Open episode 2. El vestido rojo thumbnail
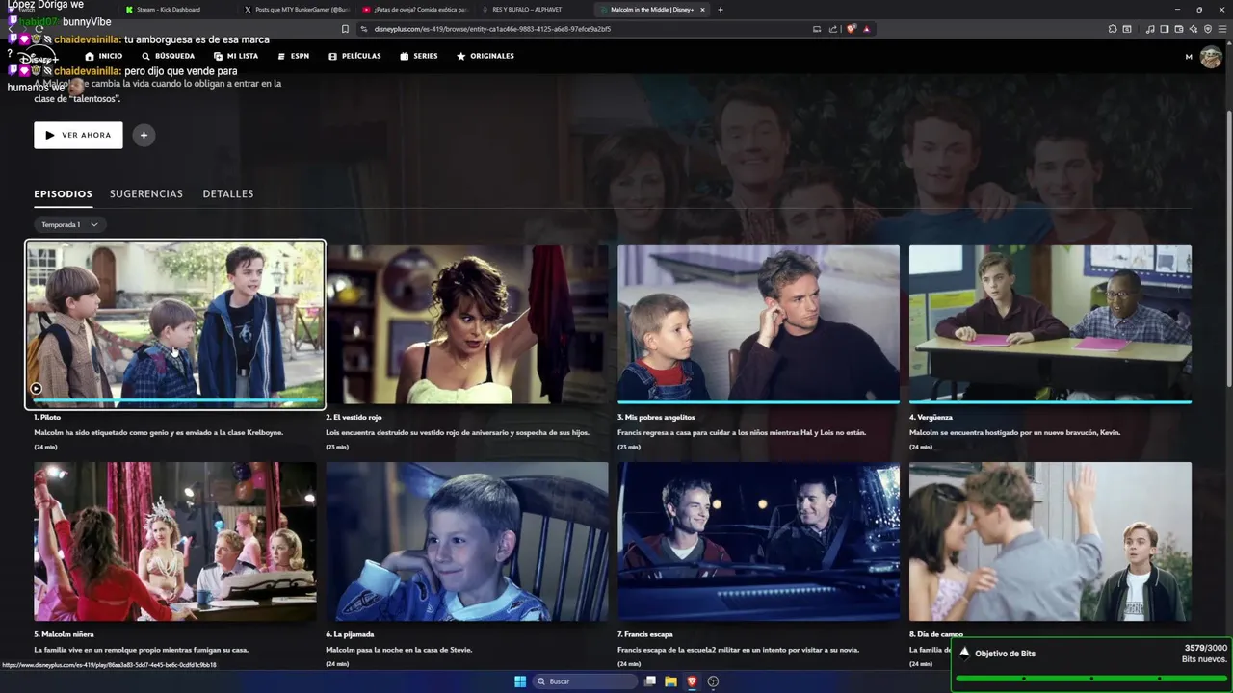The image size is (1233, 693). point(467,324)
